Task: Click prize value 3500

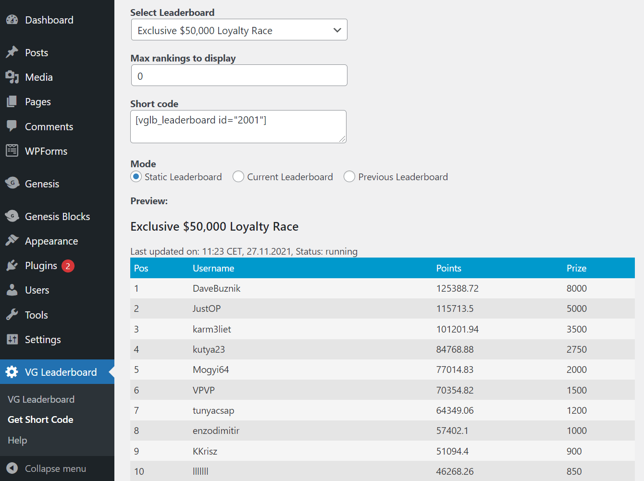Action: [576, 329]
